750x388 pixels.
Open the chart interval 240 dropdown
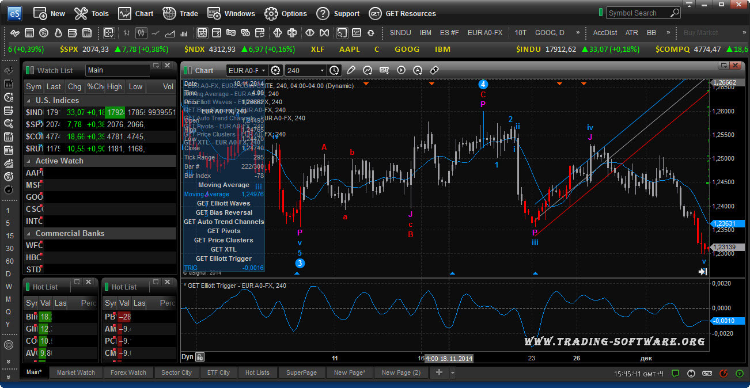point(322,70)
